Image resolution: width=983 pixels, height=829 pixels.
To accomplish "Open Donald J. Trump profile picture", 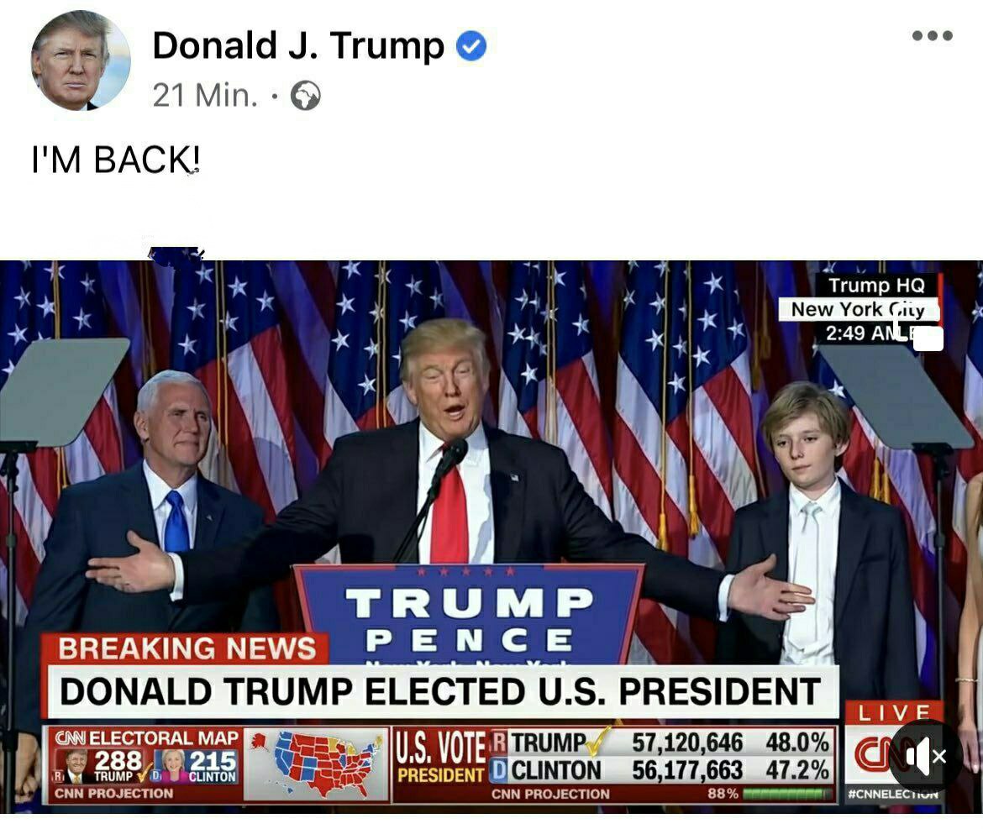I will [81, 60].
